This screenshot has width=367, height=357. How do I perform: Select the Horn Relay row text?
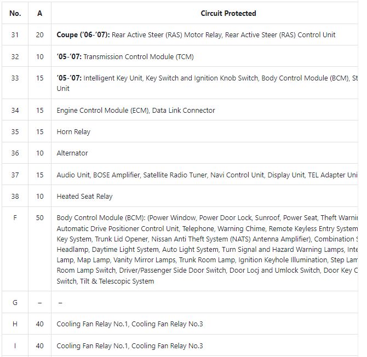[73, 132]
